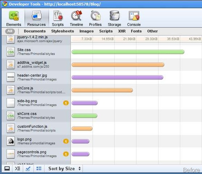Image resolution: width=202 pixels, height=174 pixels.
Task: Select the logo.png resource thumbnail
Action: pyautogui.click(x=11, y=141)
